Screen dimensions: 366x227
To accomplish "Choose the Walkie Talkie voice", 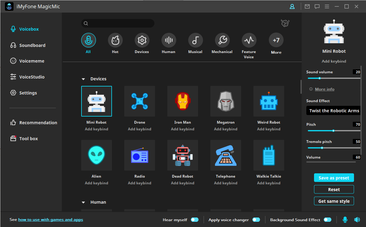I will [269, 155].
